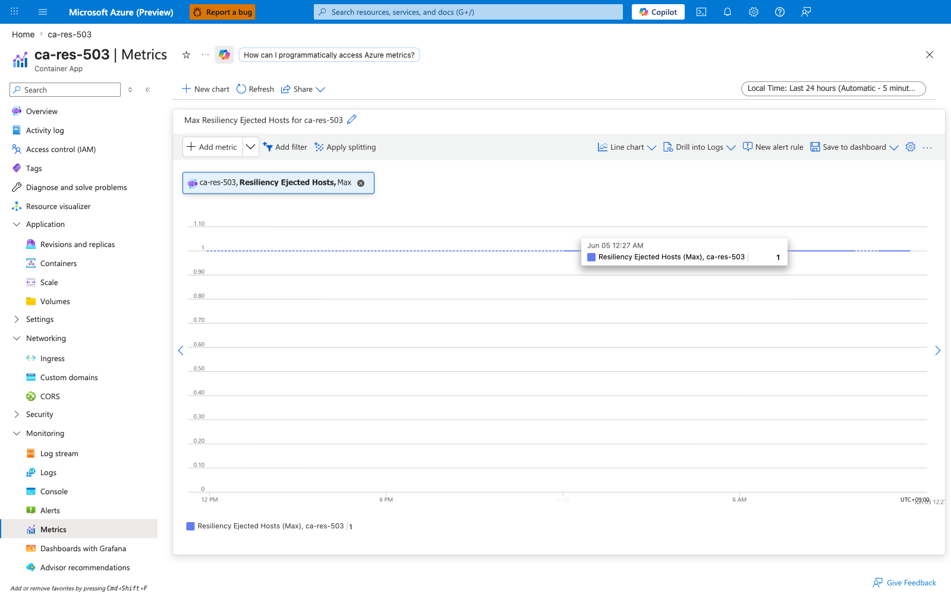This screenshot has height=594, width=951.
Task: Open the Line chart type dropdown
Action: tap(626, 147)
